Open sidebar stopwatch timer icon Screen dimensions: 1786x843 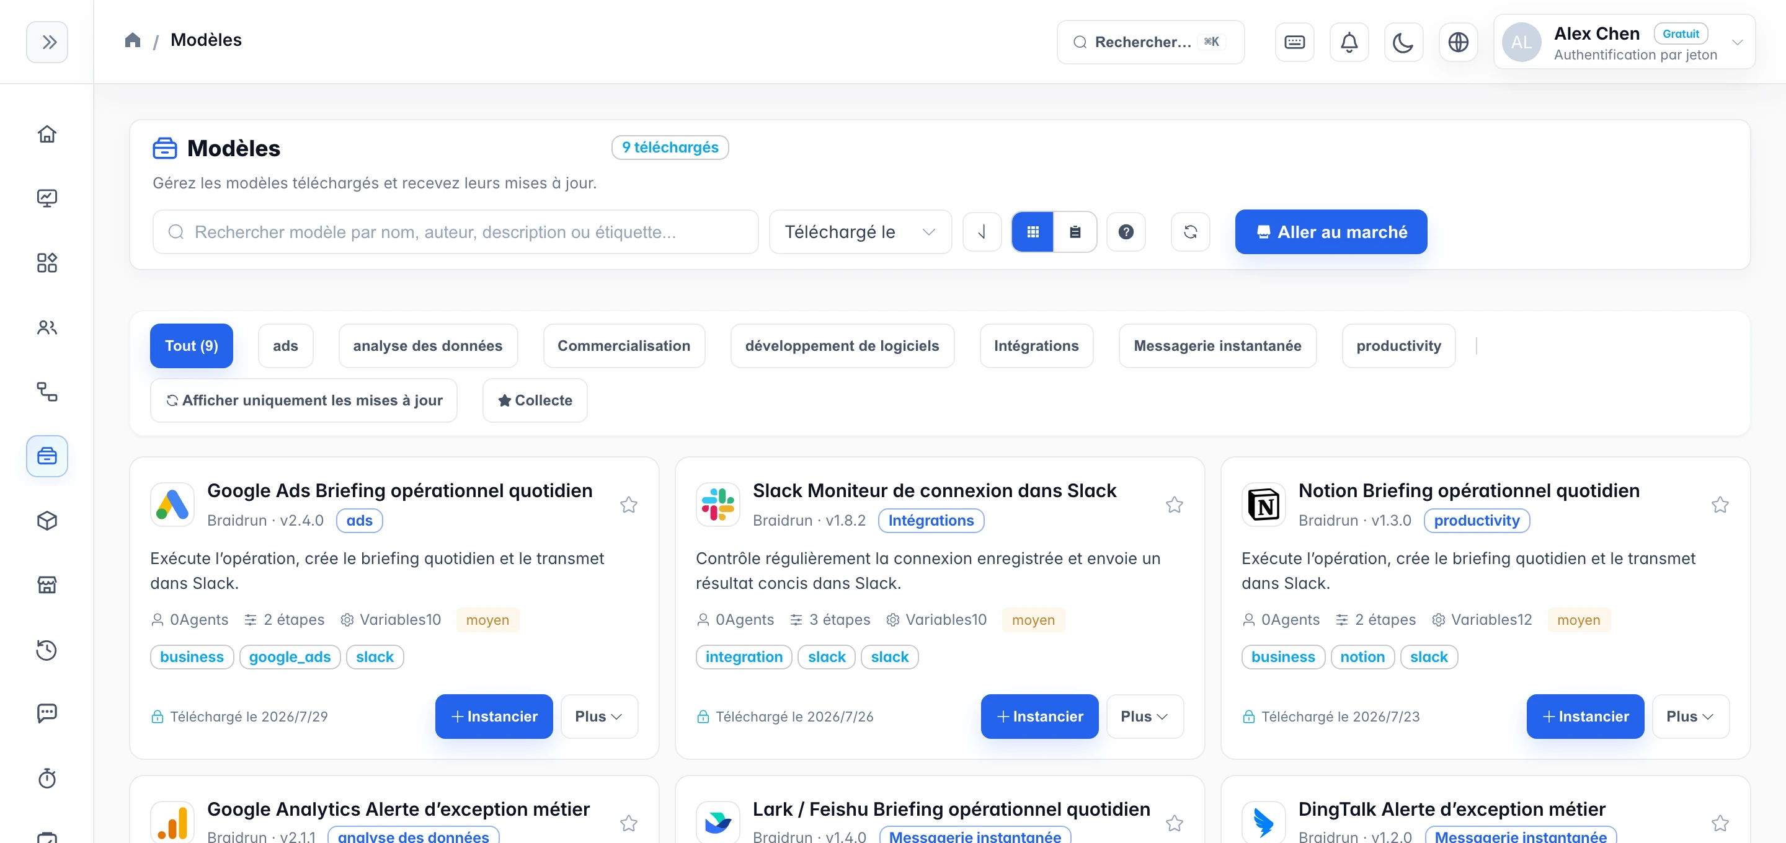click(47, 778)
